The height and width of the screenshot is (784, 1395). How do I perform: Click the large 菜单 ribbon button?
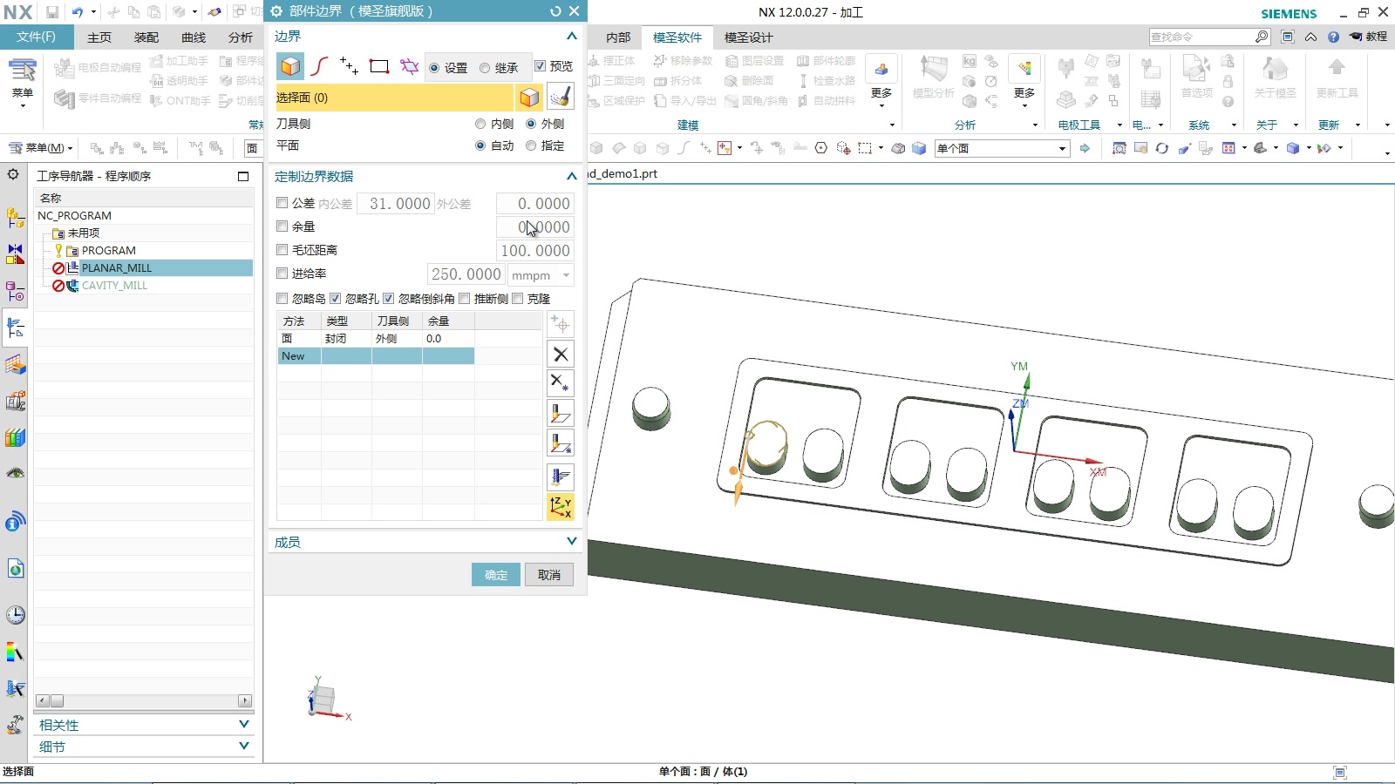click(x=23, y=83)
